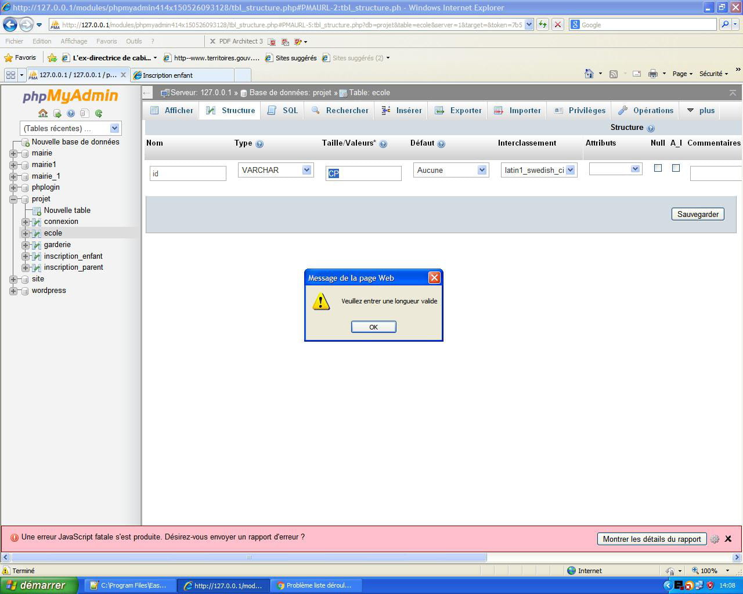Switch to the SQL tab

pos(282,110)
